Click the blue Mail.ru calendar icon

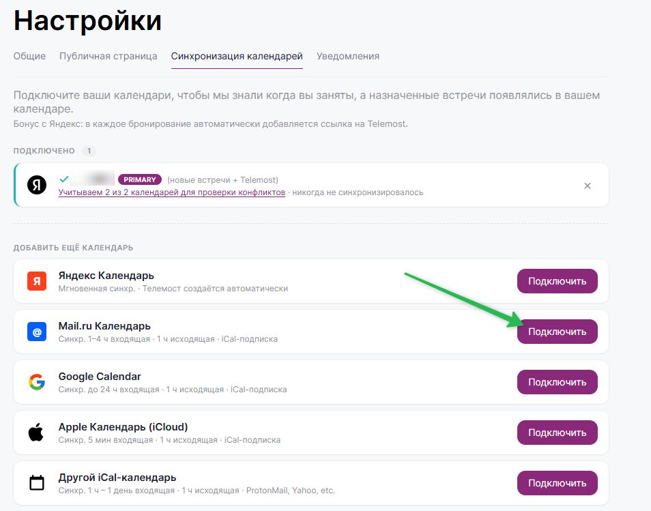click(37, 332)
